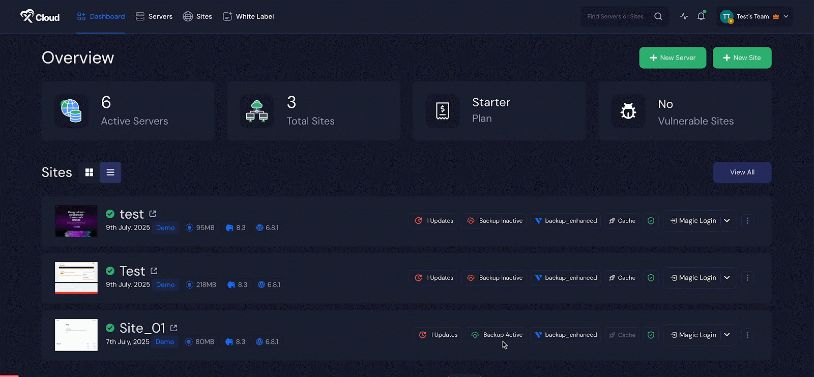Click 1 Updates badge in Site_01 row
Viewport: 814px width, 377px height.
coord(438,335)
